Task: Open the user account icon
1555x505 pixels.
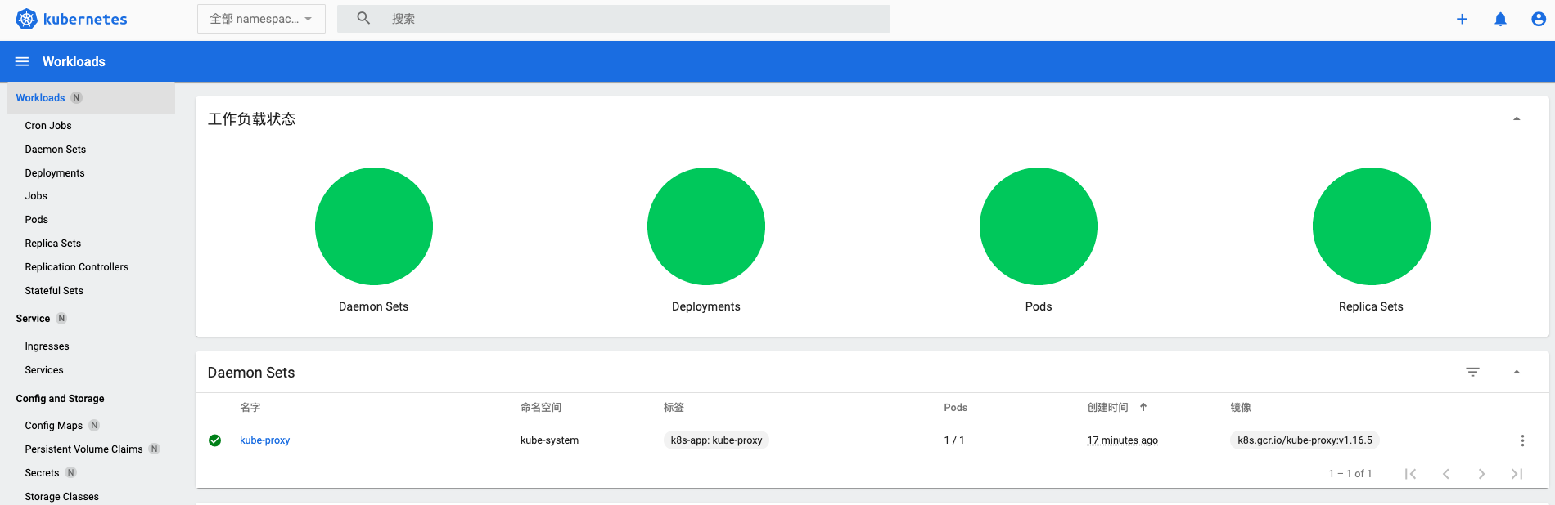Action: tap(1539, 19)
